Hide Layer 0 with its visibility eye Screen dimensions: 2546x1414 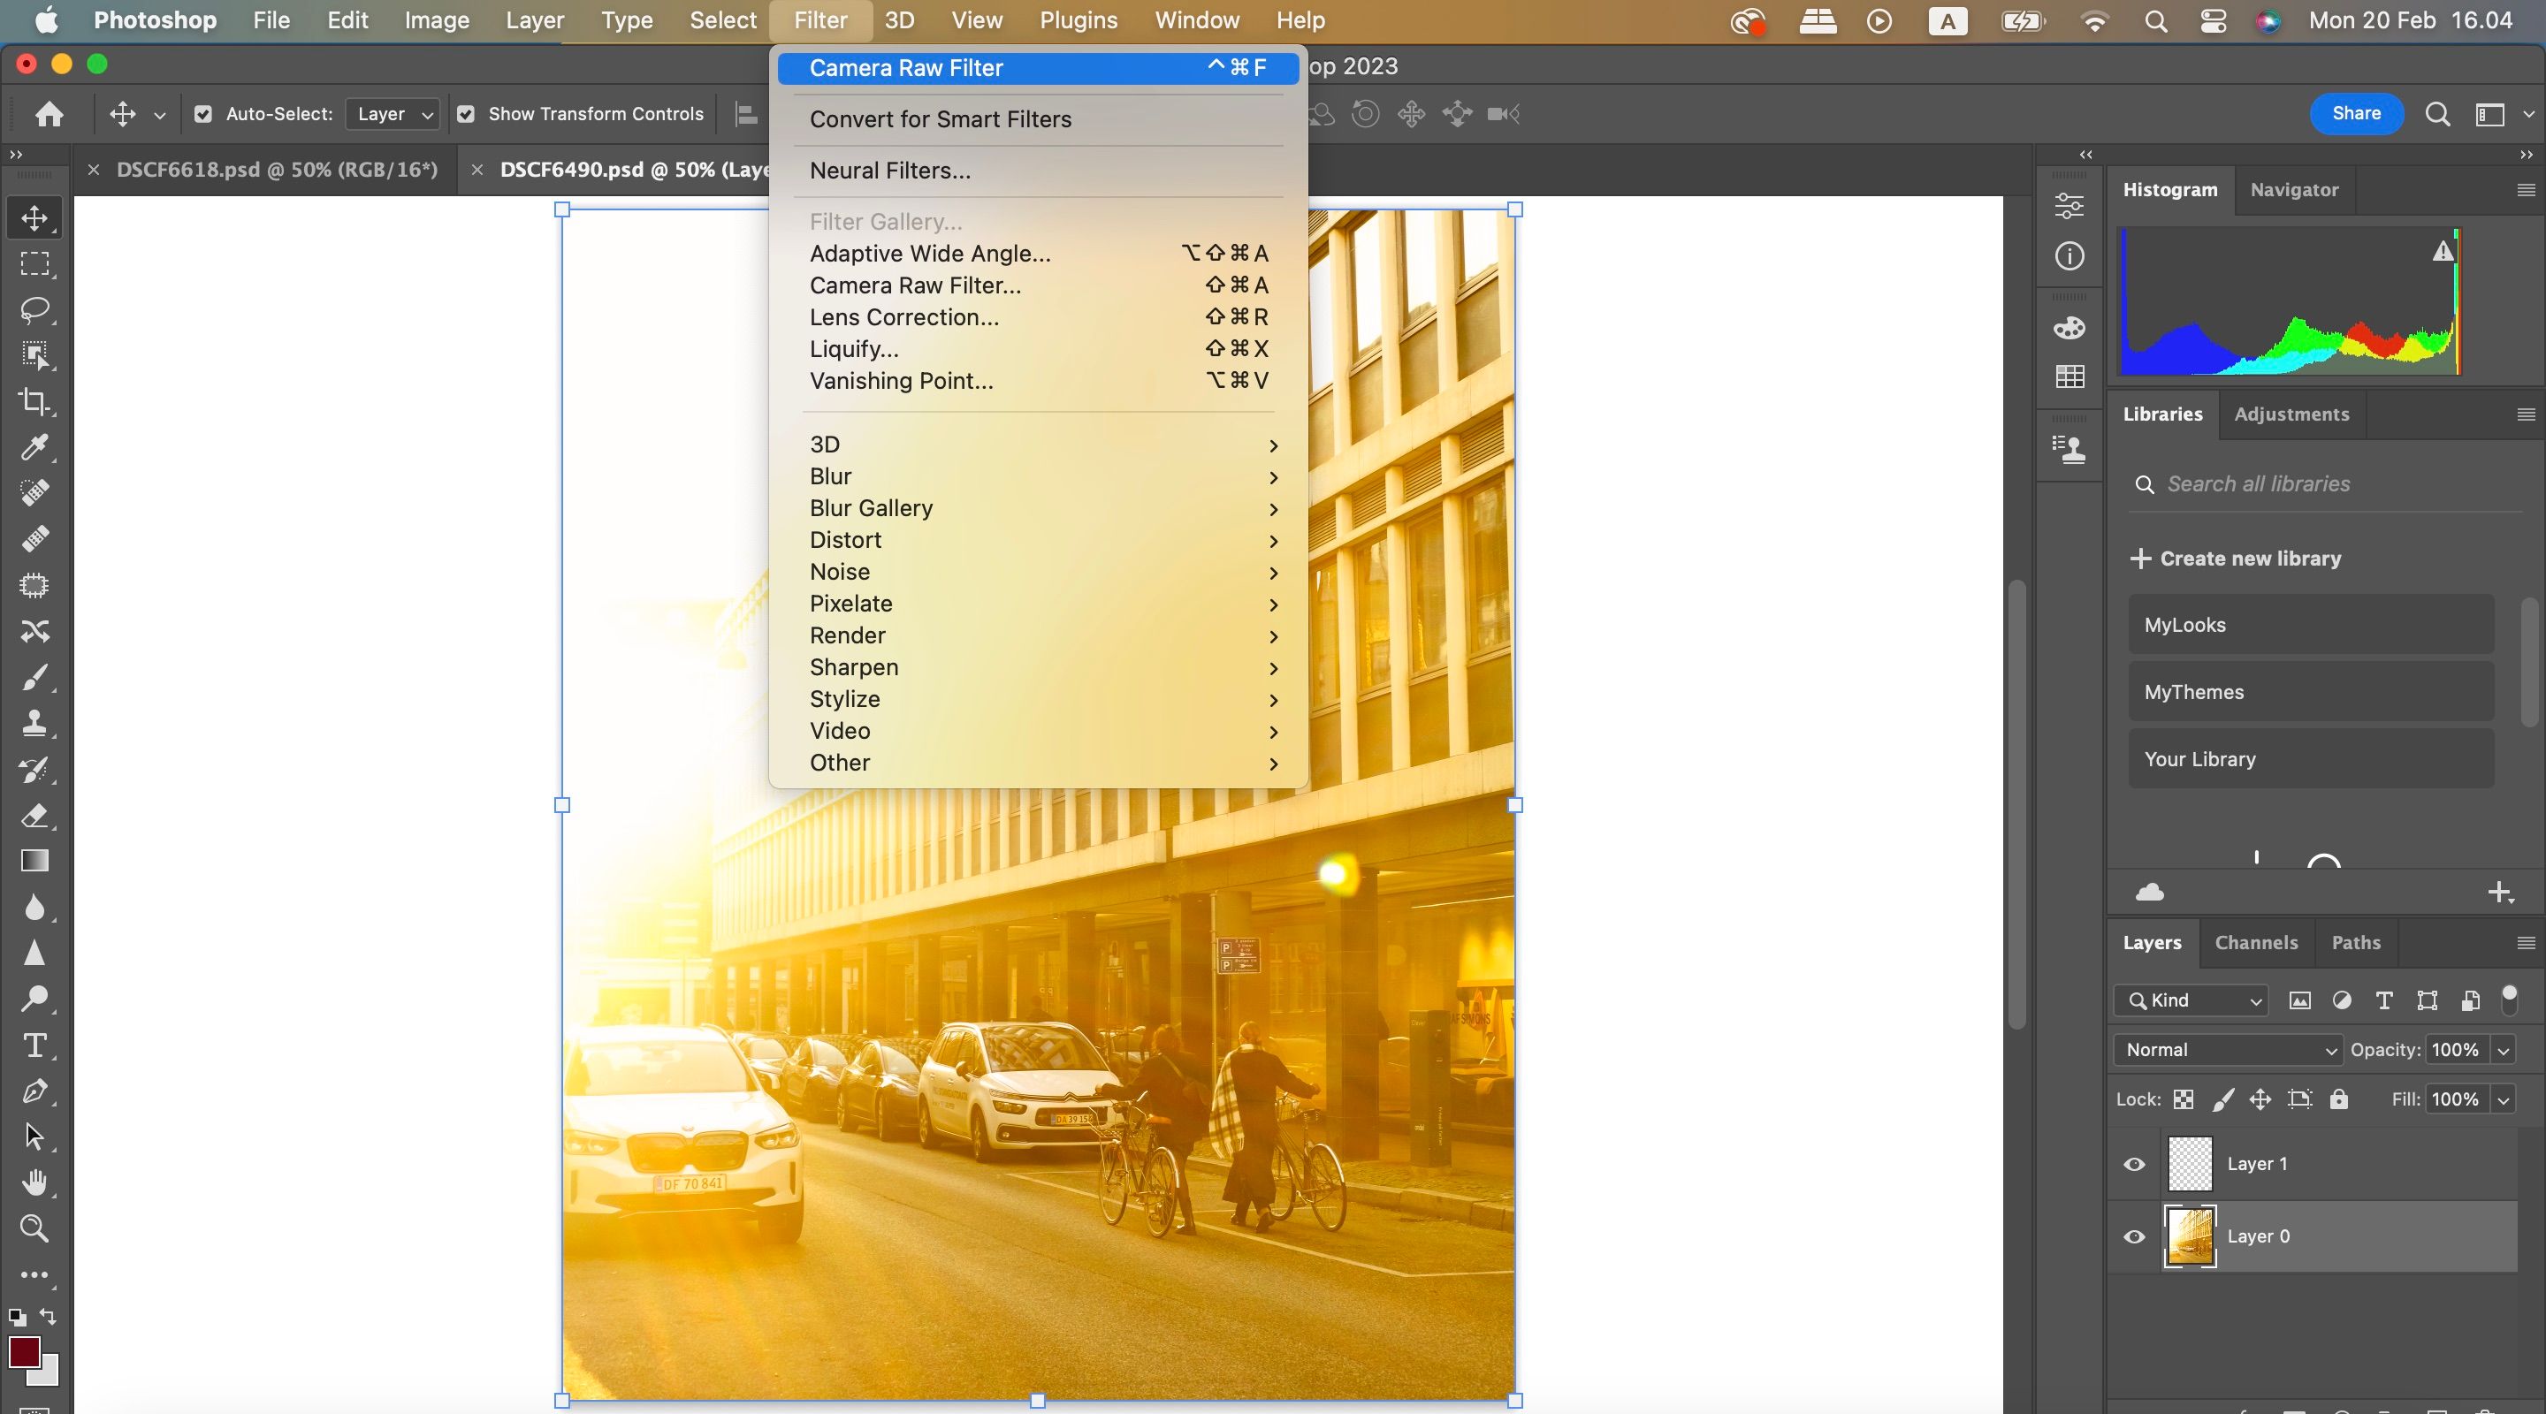[2133, 1236]
